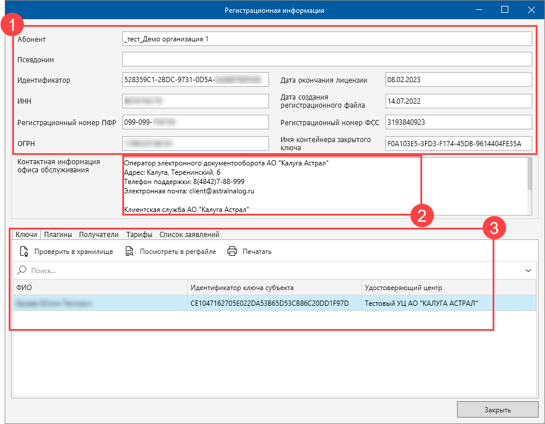Click the search magnifier icon

click(x=22, y=270)
